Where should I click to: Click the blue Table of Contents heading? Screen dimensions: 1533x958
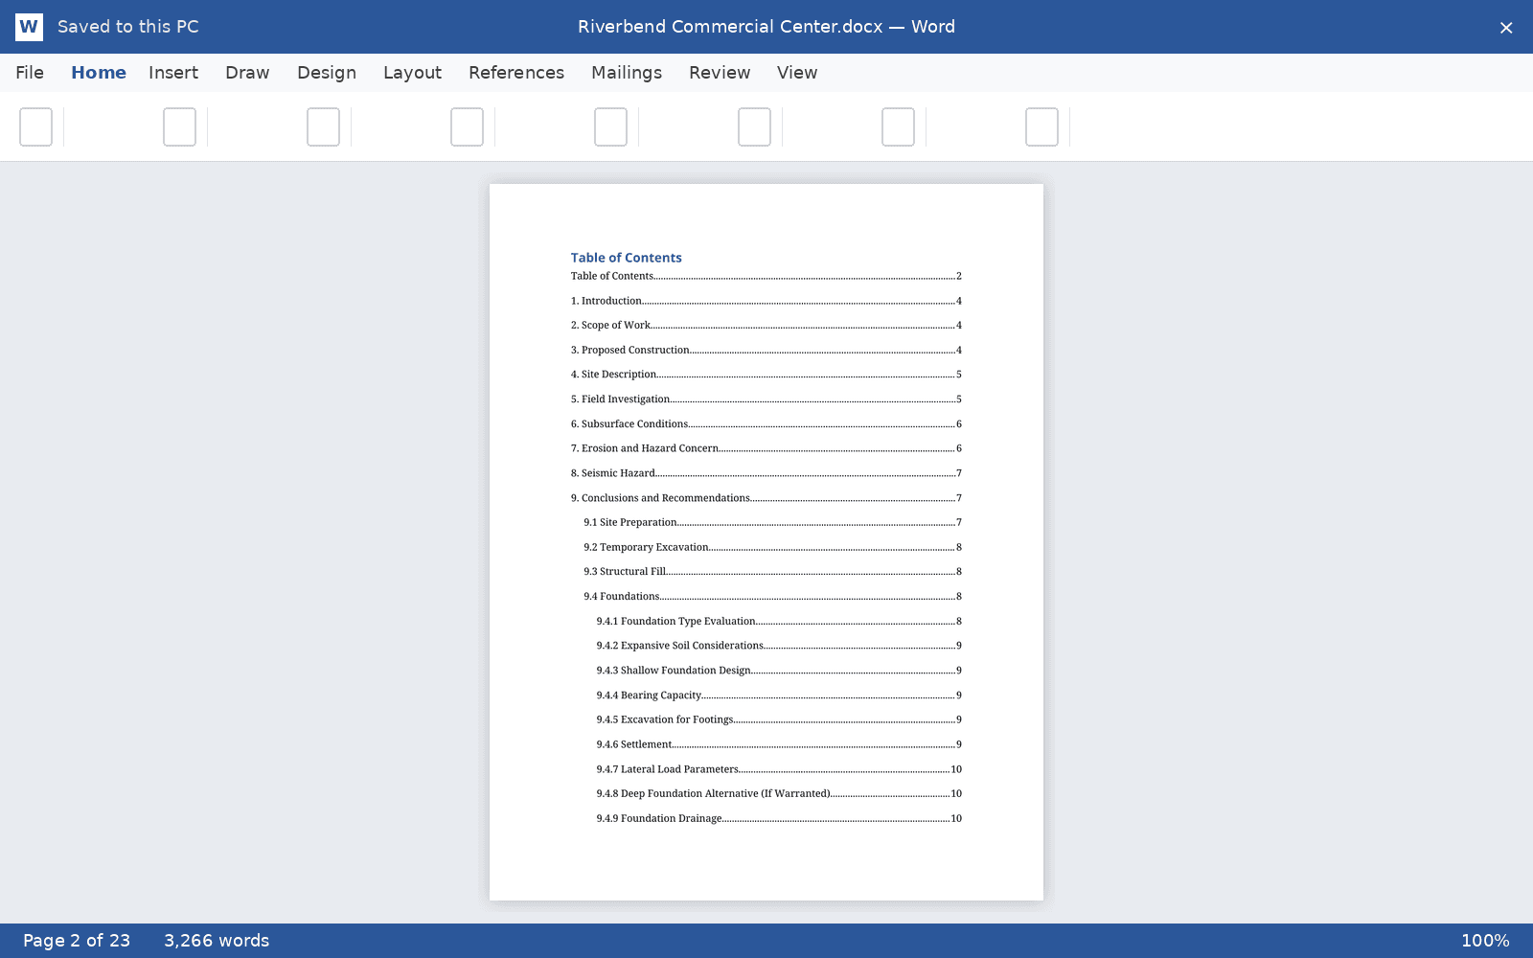coord(627,258)
